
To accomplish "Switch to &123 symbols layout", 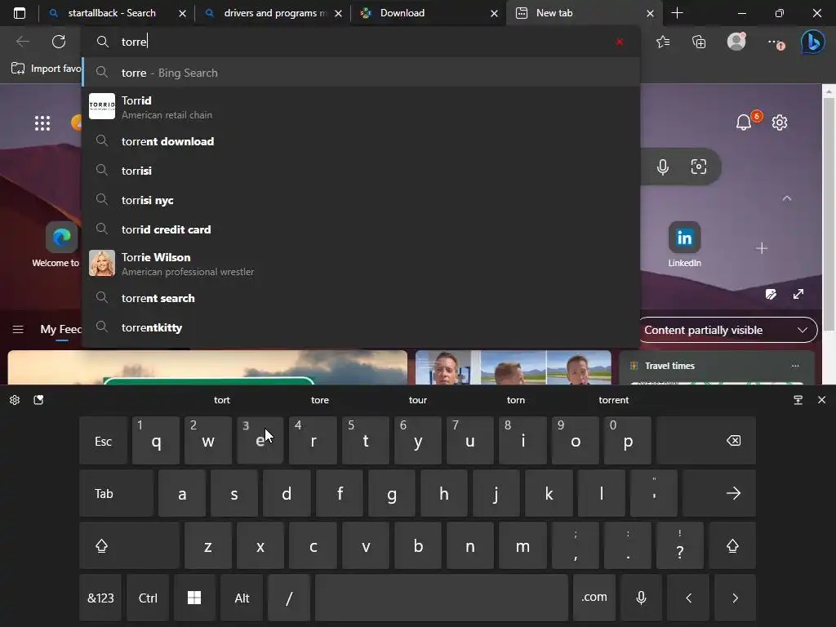I will tap(100, 598).
